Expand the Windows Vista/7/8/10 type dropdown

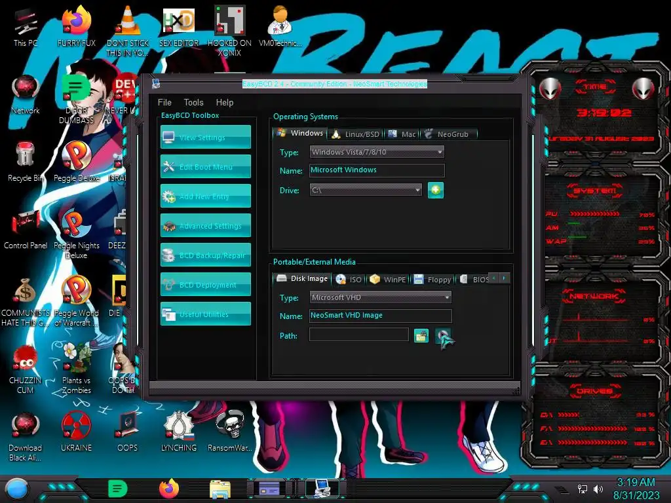pyautogui.click(x=377, y=152)
